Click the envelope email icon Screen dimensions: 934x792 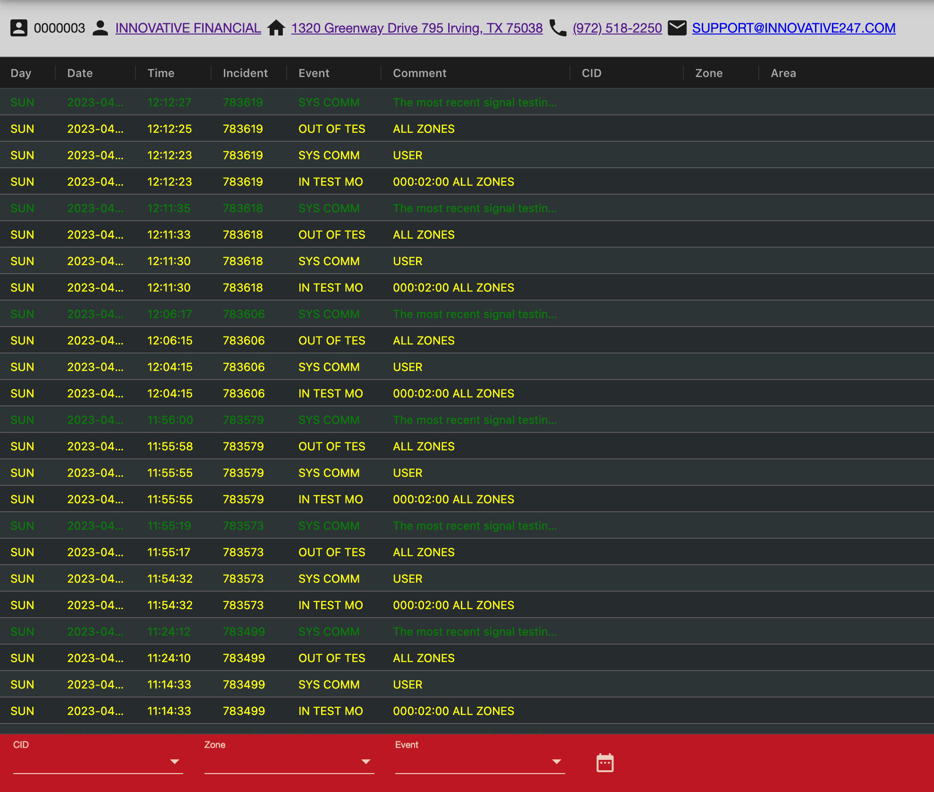click(x=677, y=28)
